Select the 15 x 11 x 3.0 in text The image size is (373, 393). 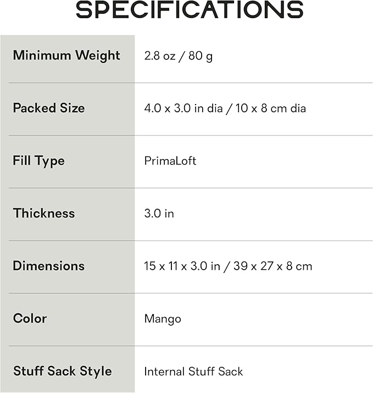tap(182, 266)
